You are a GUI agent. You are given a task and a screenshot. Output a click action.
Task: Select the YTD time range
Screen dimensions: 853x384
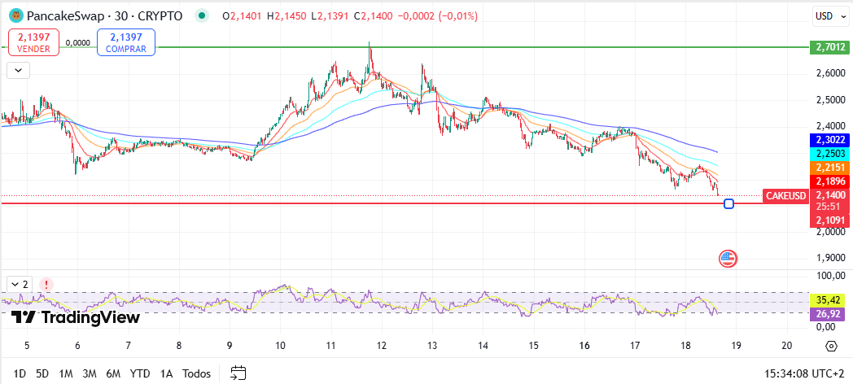click(140, 373)
